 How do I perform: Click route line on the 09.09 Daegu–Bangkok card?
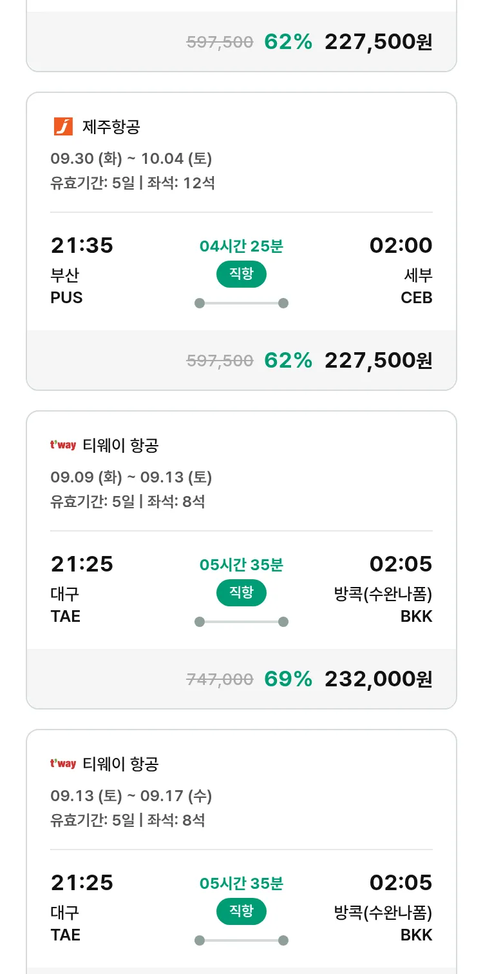(241, 622)
